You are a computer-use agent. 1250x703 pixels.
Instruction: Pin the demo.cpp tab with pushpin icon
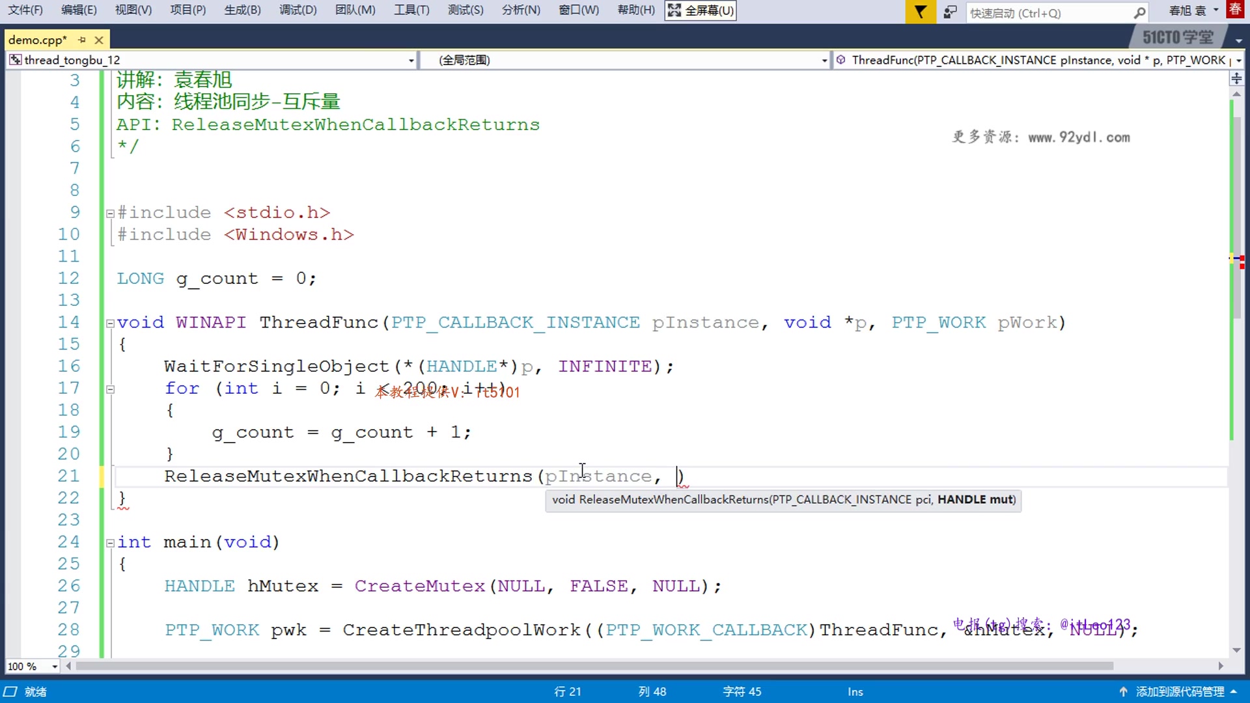(82, 40)
